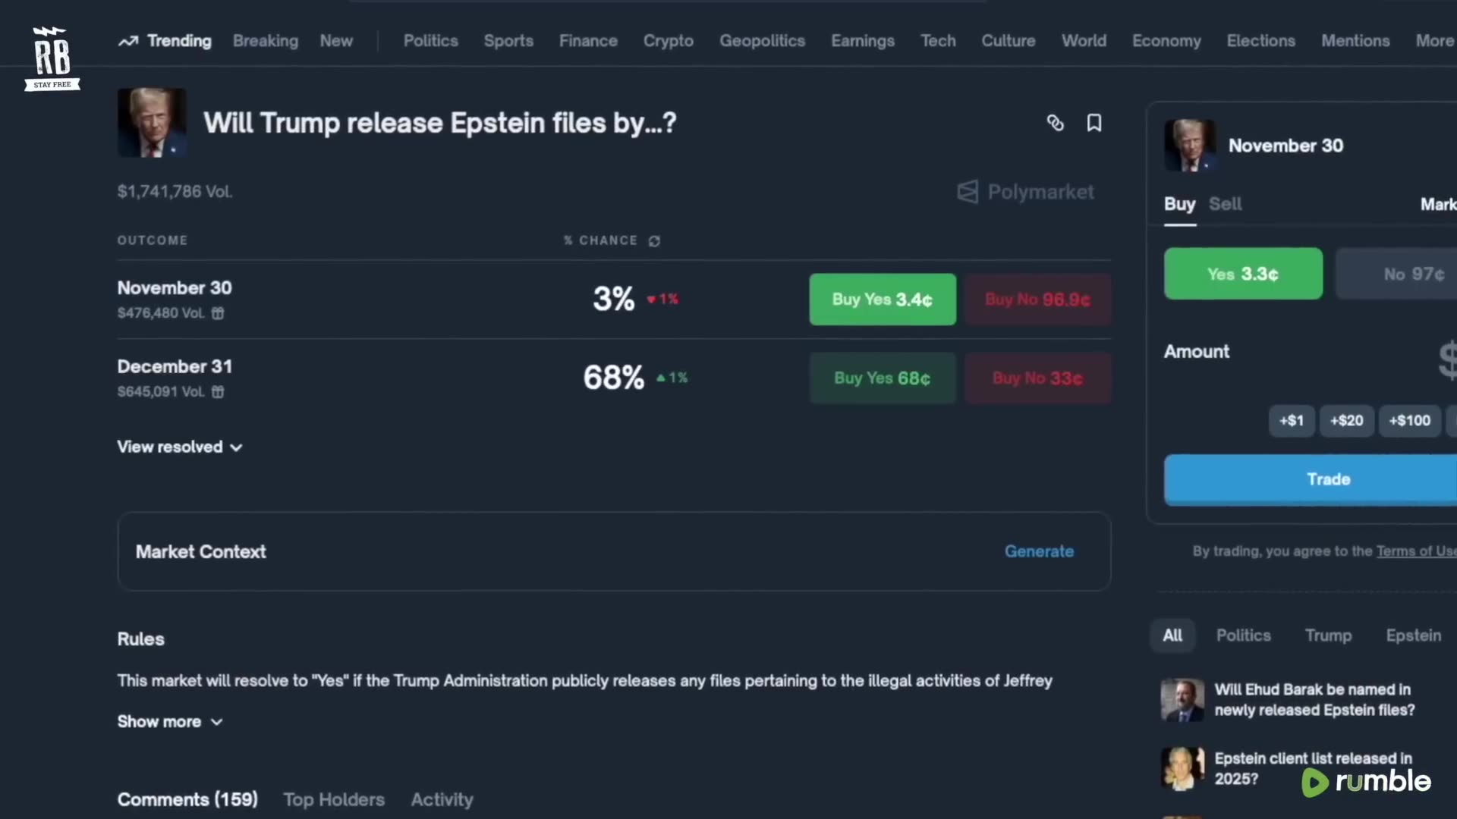Screen dimensions: 1457x819
Task: Open the Top Holders tab
Action: [334, 799]
